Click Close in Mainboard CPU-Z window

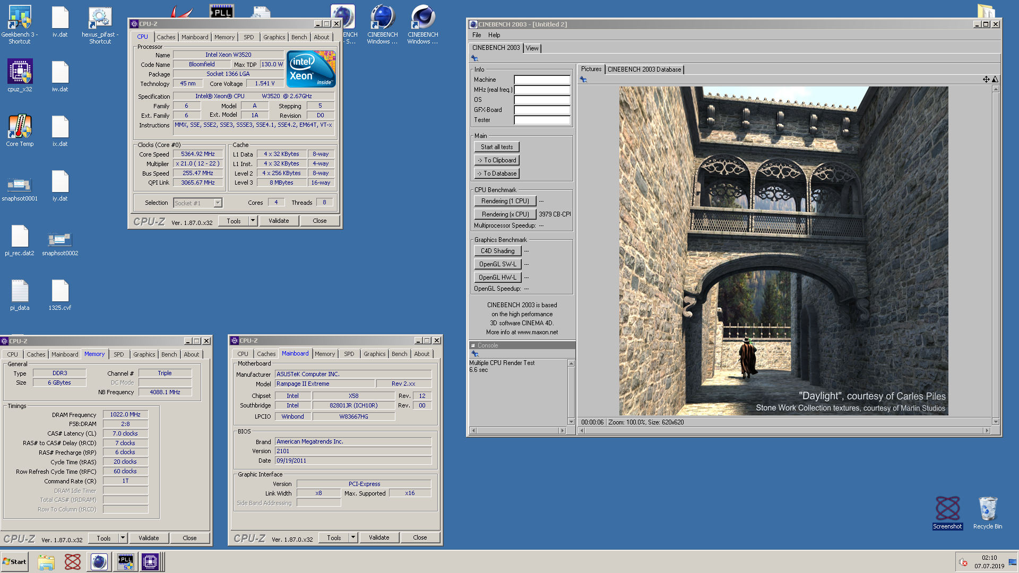point(420,537)
